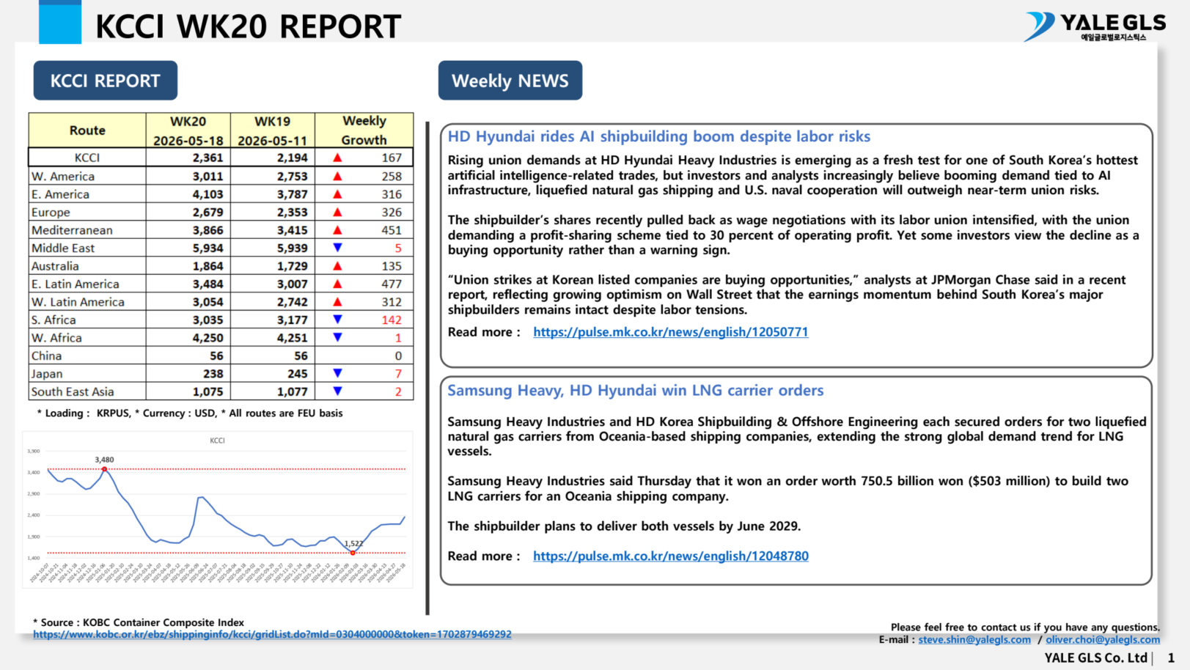The width and height of the screenshot is (1190, 670).
Task: Click the red up arrow for Australia
Action: click(337, 266)
